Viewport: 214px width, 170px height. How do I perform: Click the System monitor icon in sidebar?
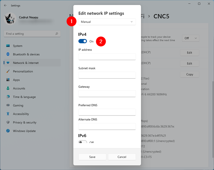pyautogui.click(x=8, y=46)
